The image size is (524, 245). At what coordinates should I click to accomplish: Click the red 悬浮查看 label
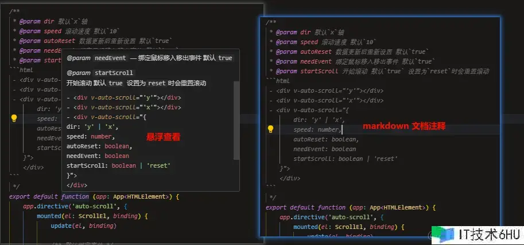163,137
